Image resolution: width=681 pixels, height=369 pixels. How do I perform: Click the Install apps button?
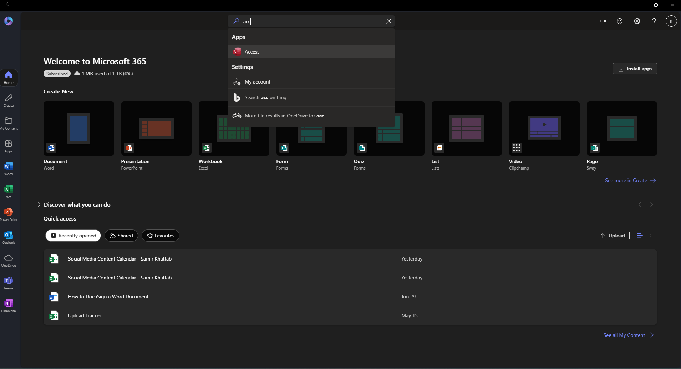[635, 69]
